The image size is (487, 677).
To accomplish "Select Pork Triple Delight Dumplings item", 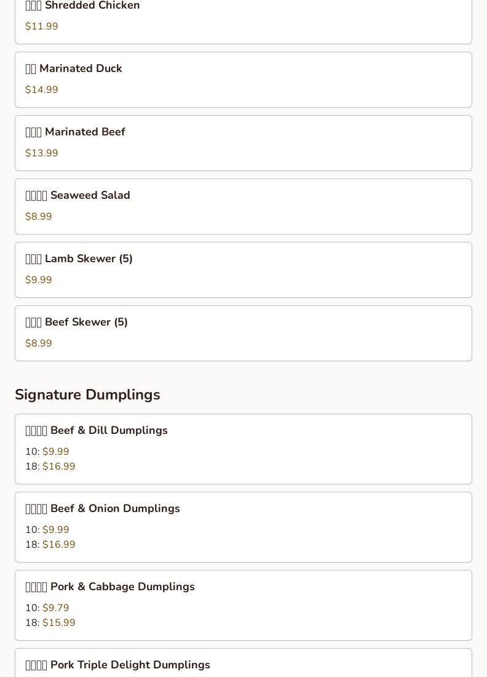I will click(244, 663).
